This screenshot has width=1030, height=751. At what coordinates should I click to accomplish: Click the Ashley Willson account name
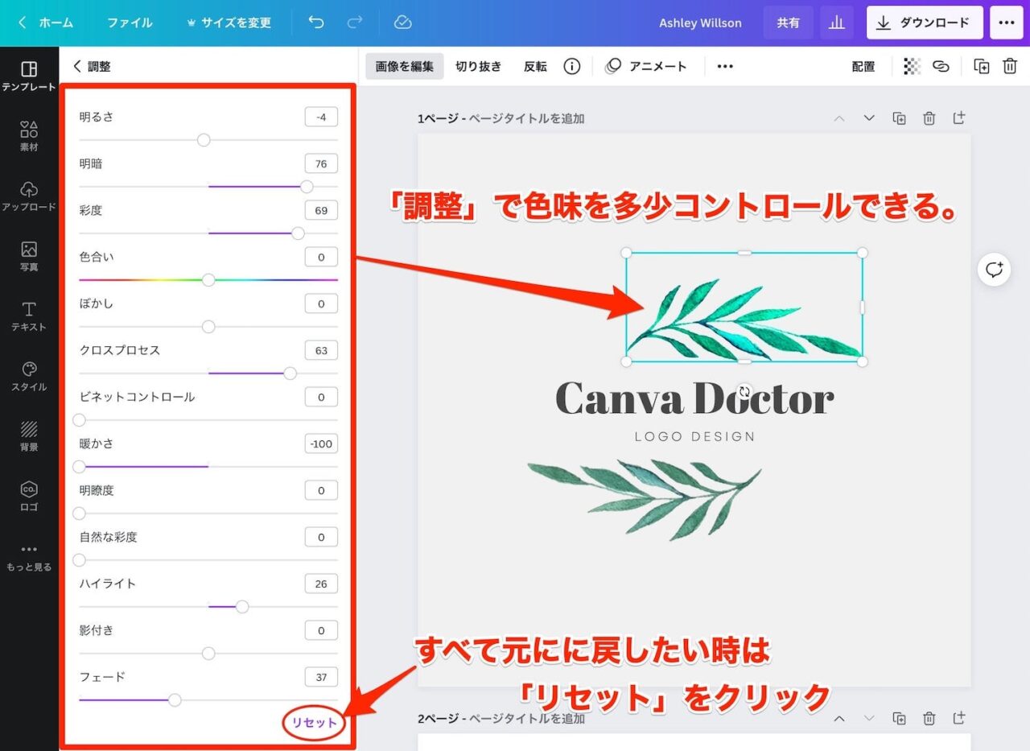pos(700,23)
